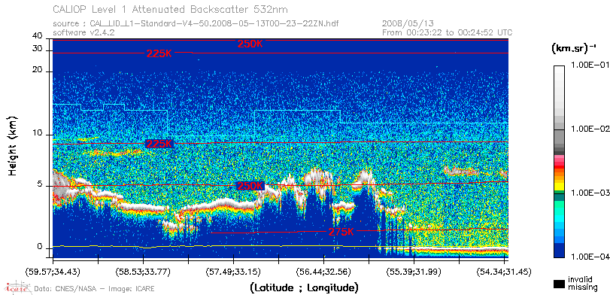Image resolution: width=610 pixels, height=295 pixels.
Task: Click the title 'CALIOP Level 1 Attenuated Backscatter 532nm'
Action: click(171, 9)
